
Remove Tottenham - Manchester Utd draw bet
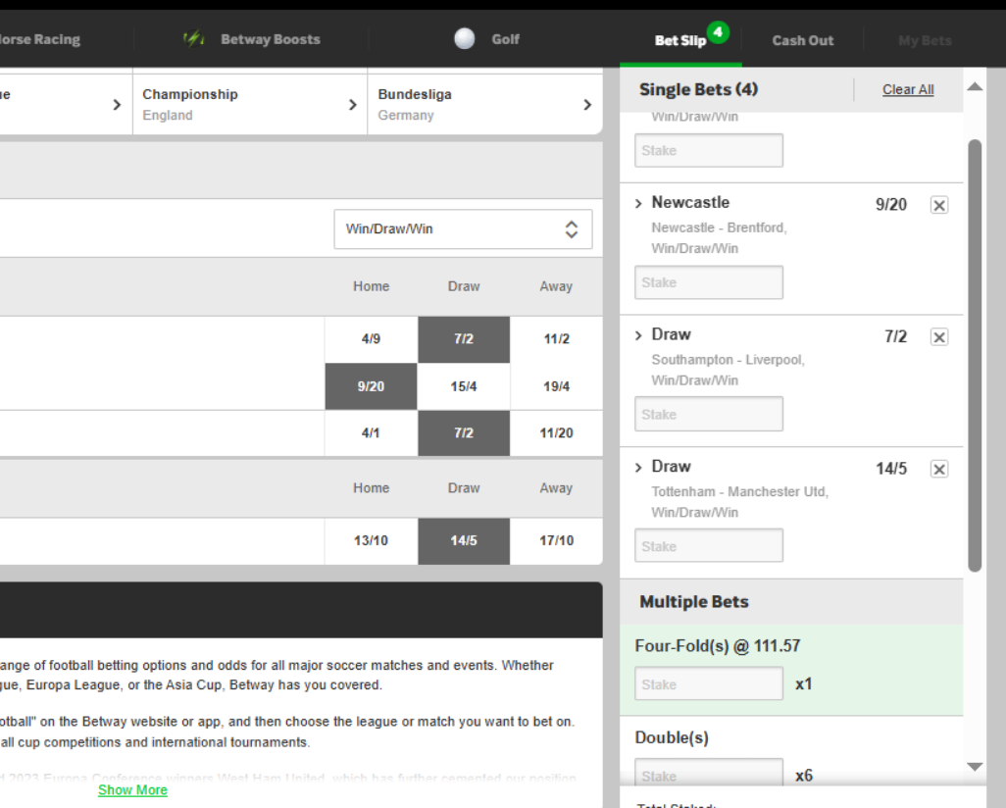[938, 469]
